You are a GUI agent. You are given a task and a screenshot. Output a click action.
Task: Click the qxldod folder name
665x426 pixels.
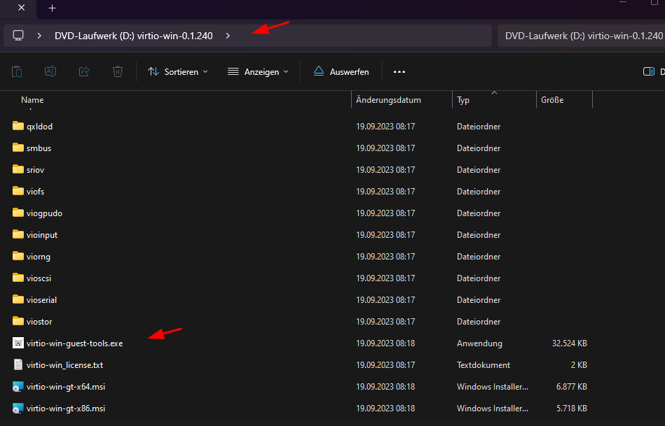(x=39, y=127)
